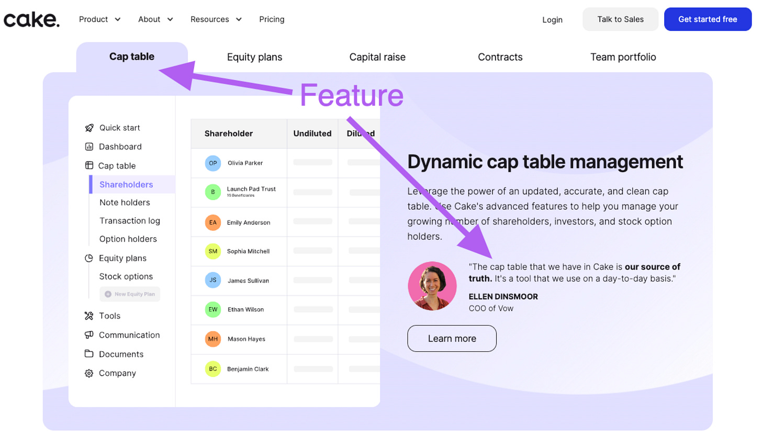762x437 pixels.
Task: Click Launch Pad Trust's B avatar
Action: pyautogui.click(x=213, y=192)
